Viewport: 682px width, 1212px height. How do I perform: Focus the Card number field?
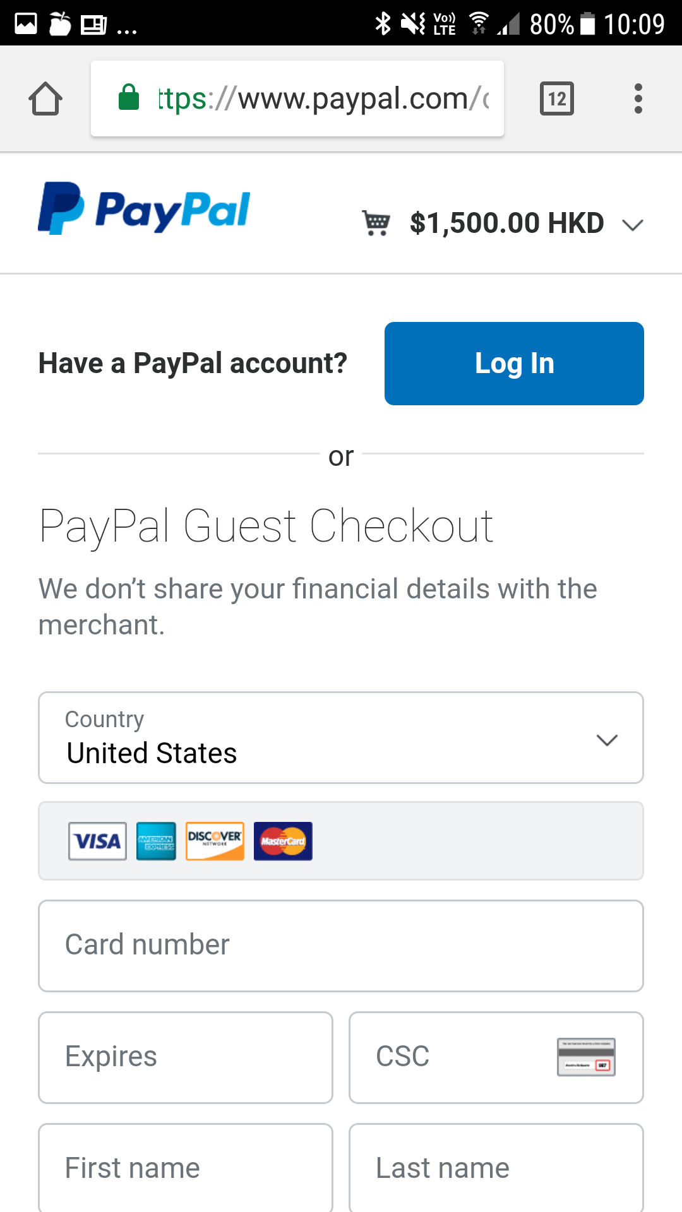[x=341, y=946]
